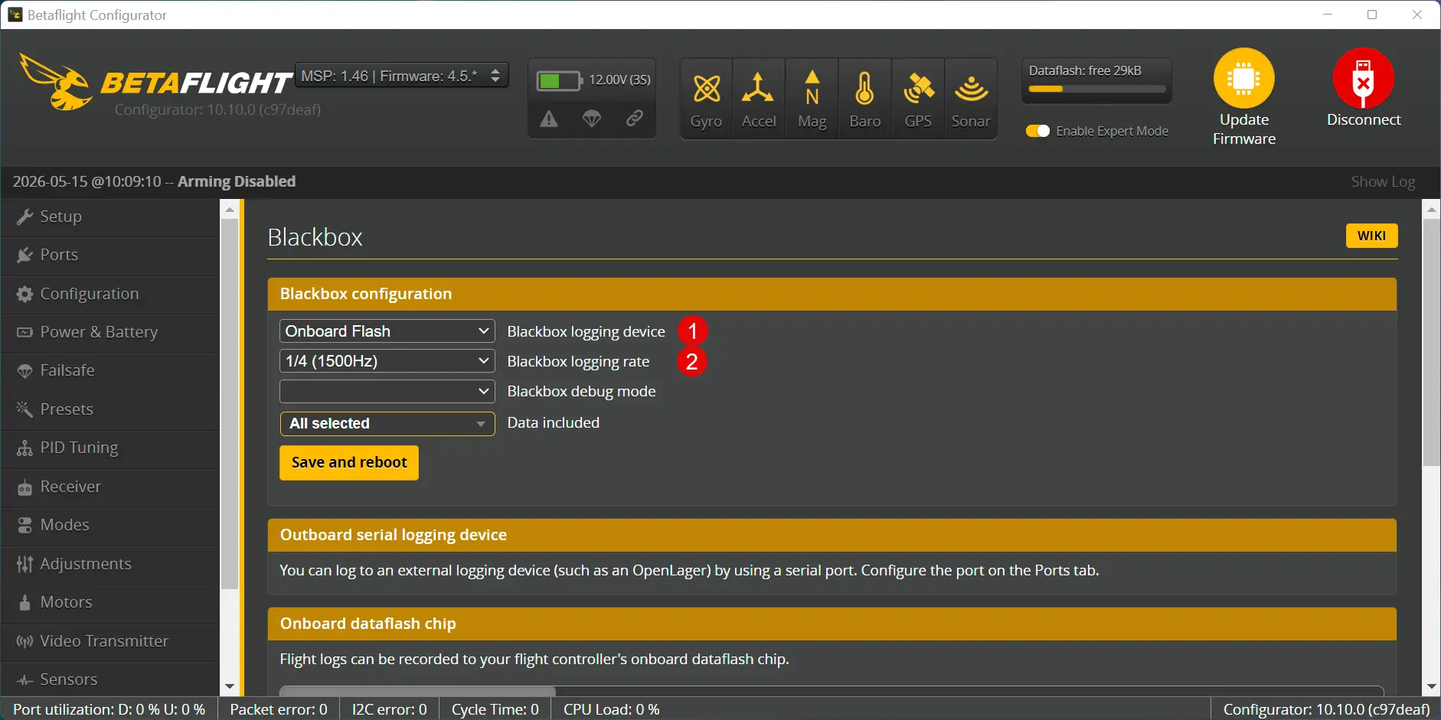The image size is (1441, 720).
Task: Click the Update Firmware chip icon
Action: click(x=1244, y=78)
